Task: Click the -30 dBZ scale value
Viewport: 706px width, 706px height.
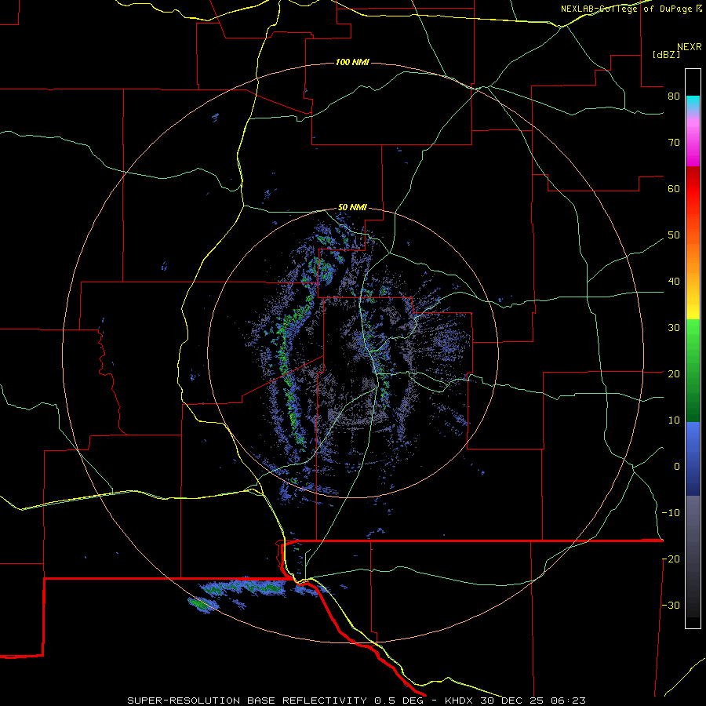Action: pyautogui.click(x=671, y=605)
